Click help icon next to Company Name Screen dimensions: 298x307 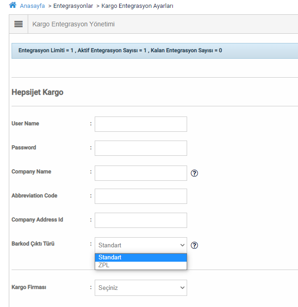pyautogui.click(x=195, y=173)
